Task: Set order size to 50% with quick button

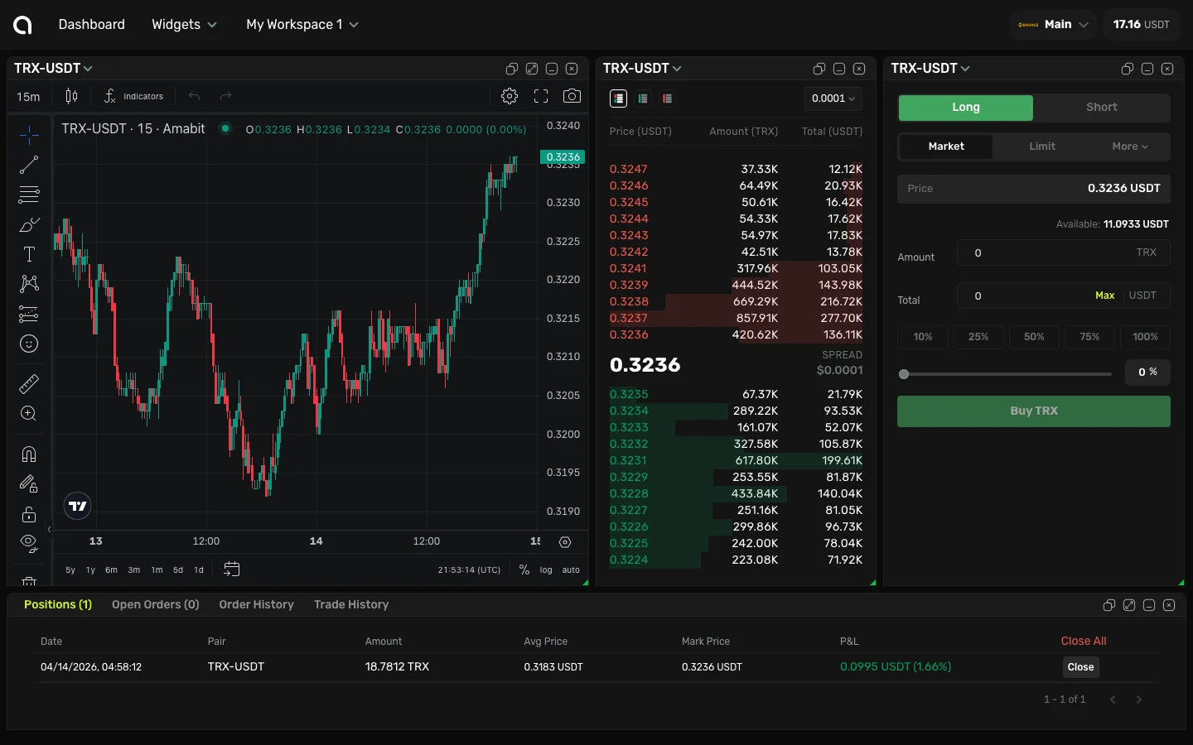Action: (x=1034, y=337)
